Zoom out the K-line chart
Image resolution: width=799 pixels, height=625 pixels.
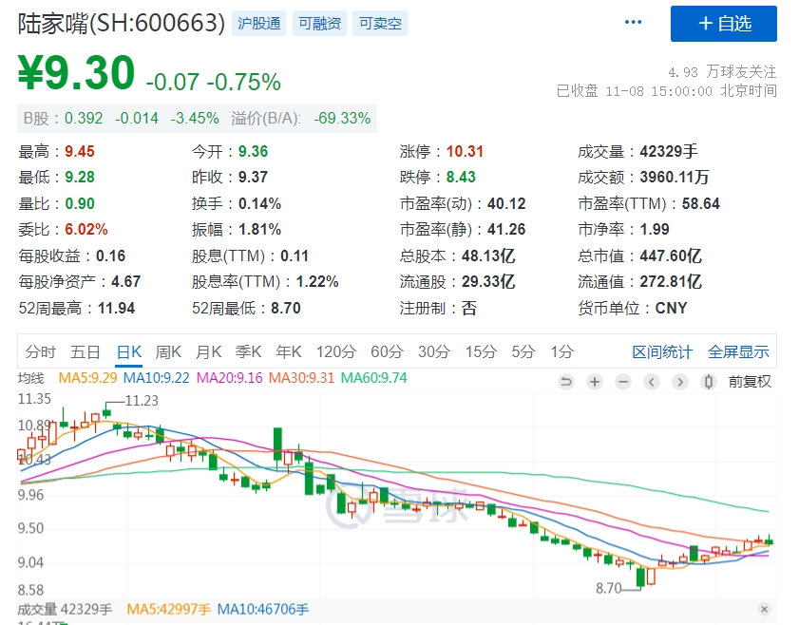(x=623, y=382)
